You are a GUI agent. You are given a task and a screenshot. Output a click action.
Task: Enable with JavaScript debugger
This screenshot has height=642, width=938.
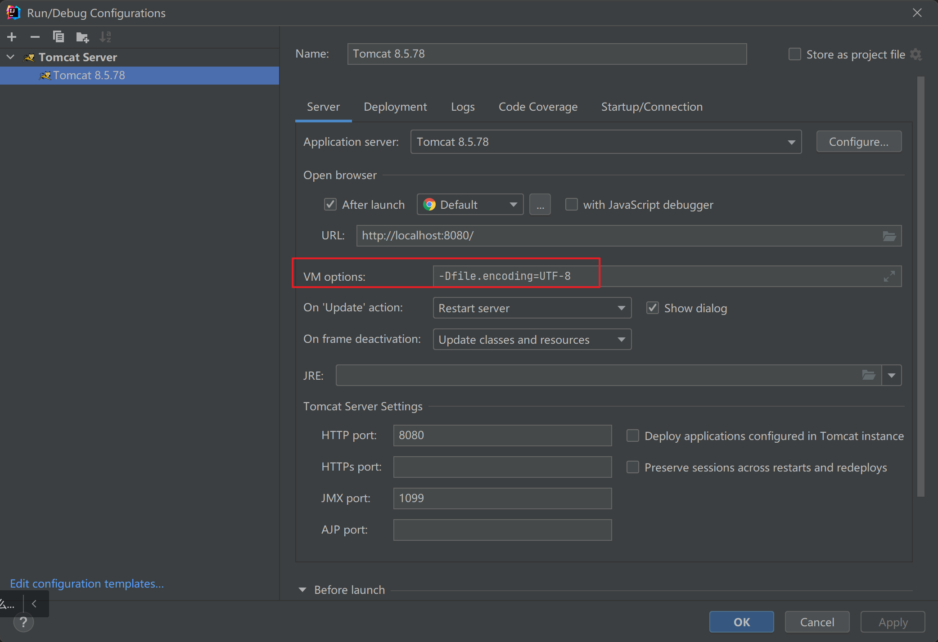(572, 205)
